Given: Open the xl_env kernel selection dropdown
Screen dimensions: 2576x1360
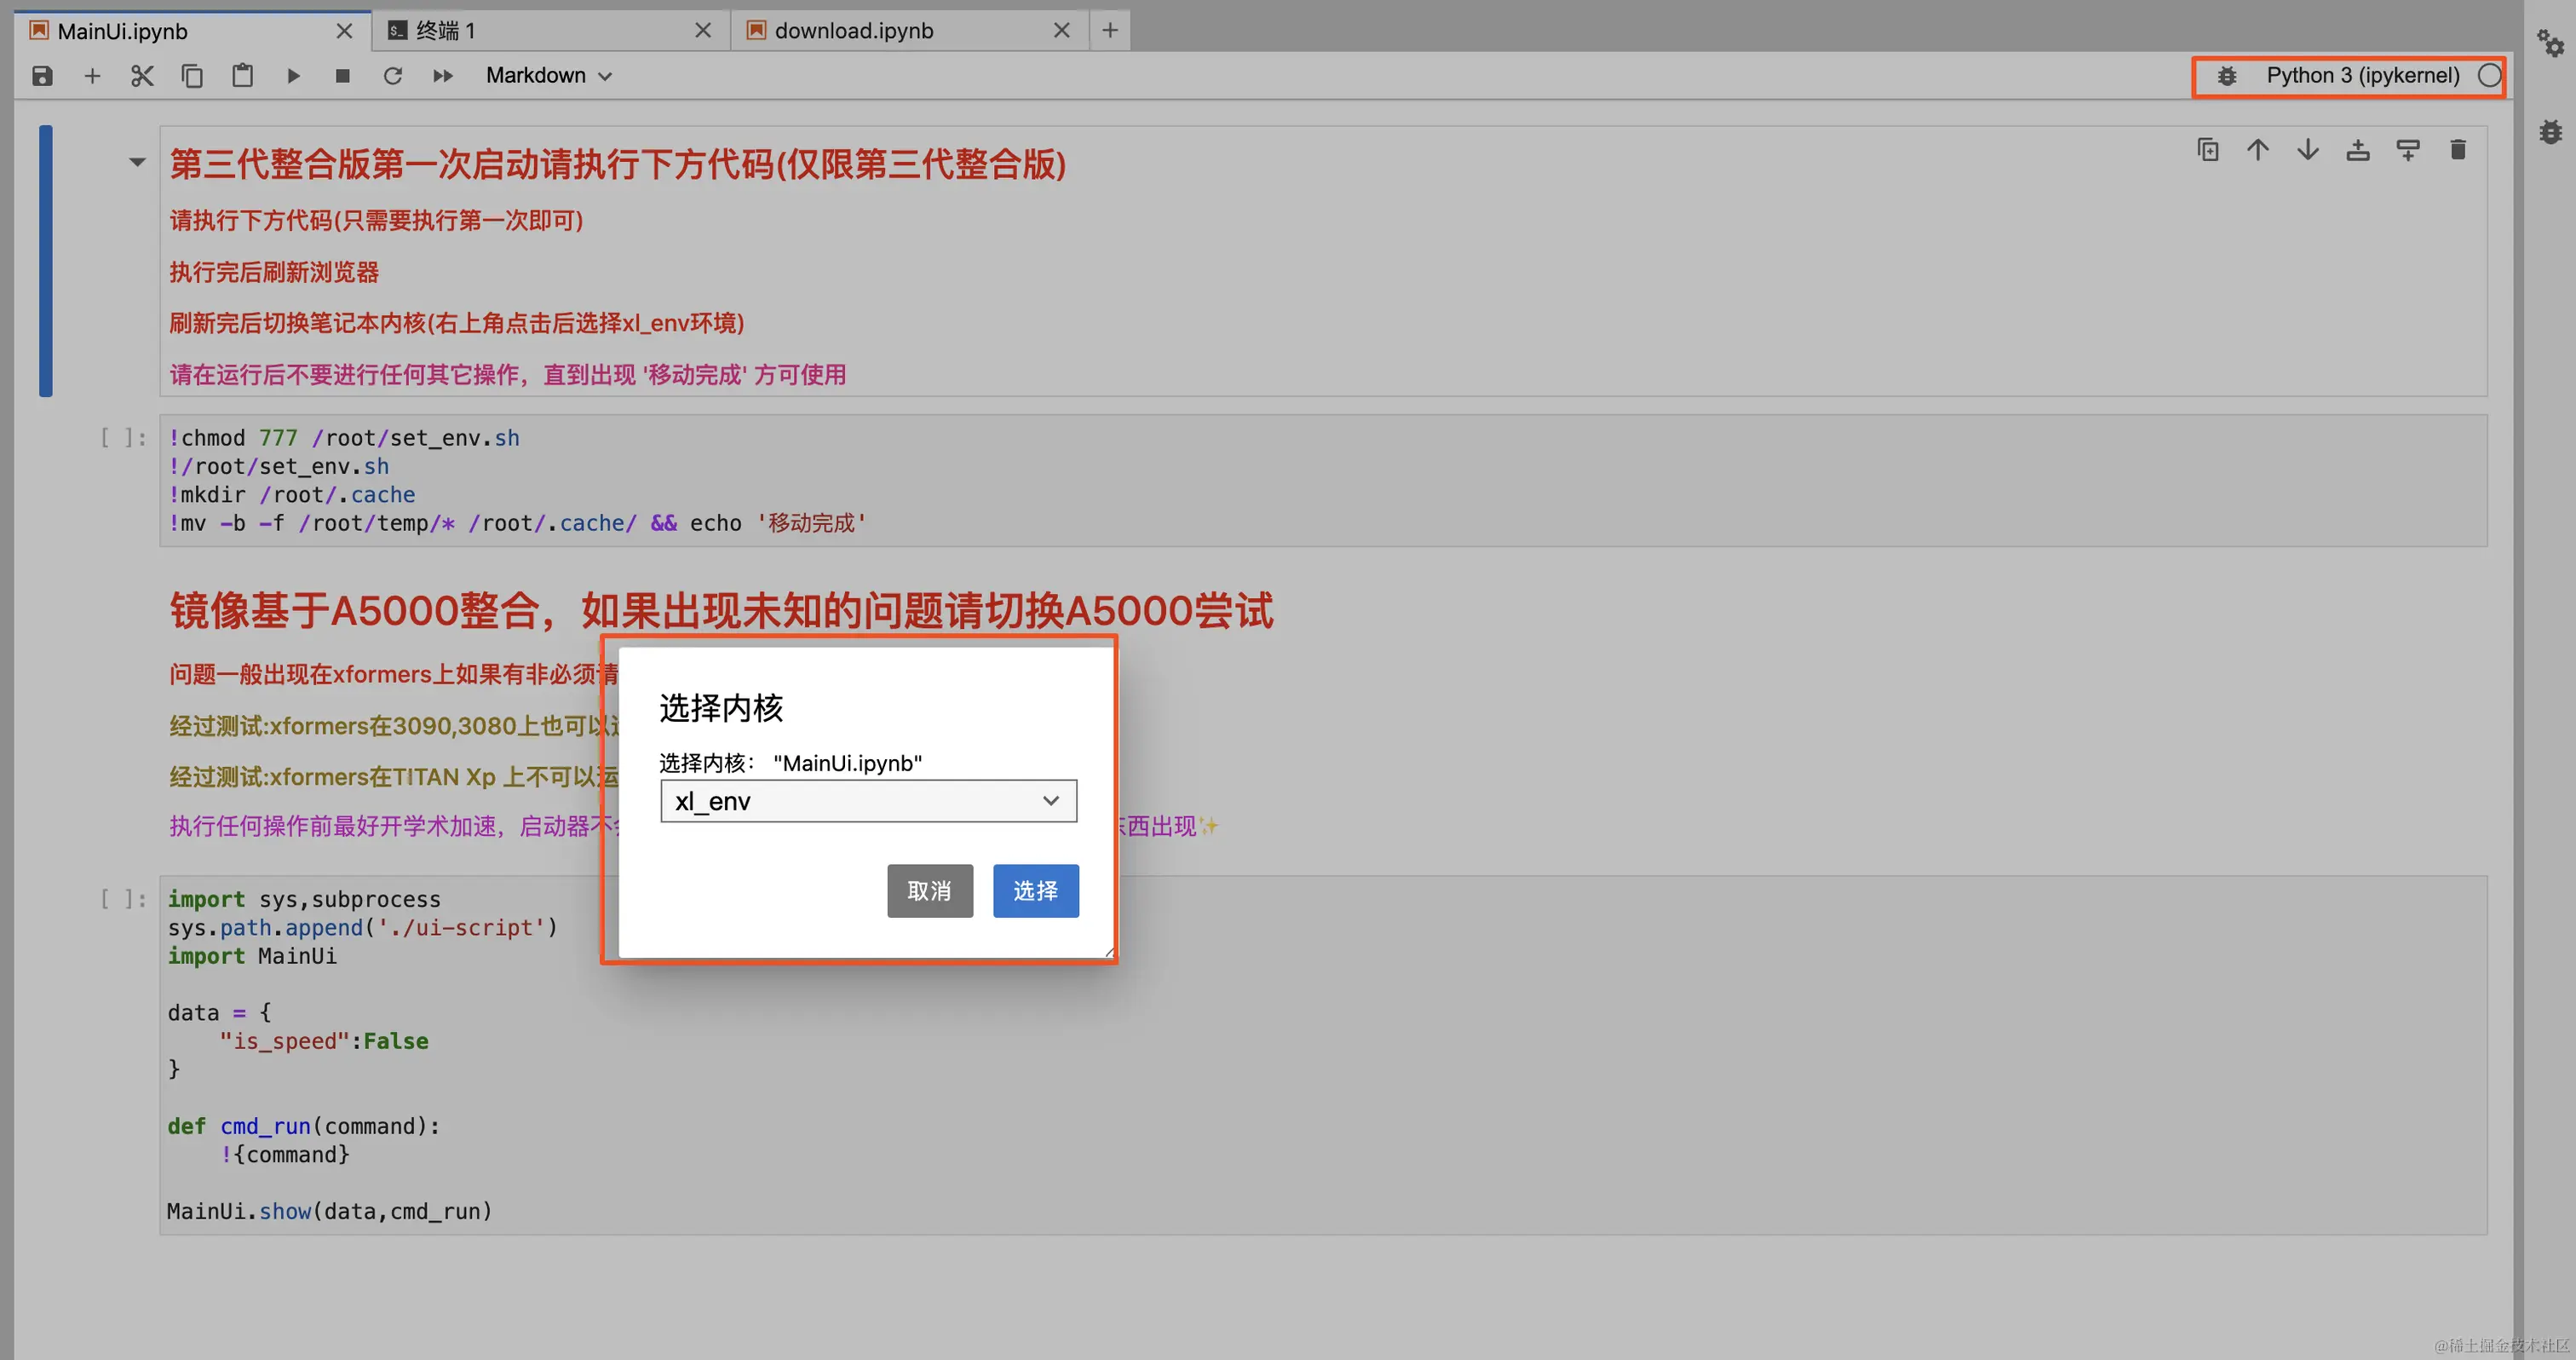Looking at the screenshot, I should [868, 801].
